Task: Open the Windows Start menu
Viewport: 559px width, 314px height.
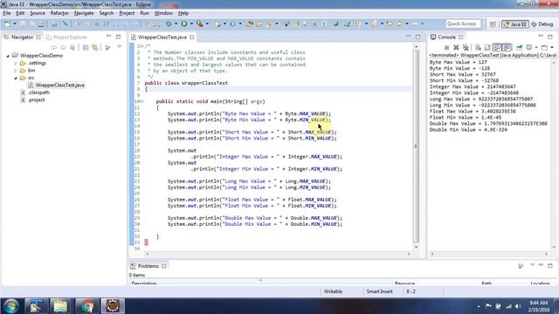Action: [10, 306]
